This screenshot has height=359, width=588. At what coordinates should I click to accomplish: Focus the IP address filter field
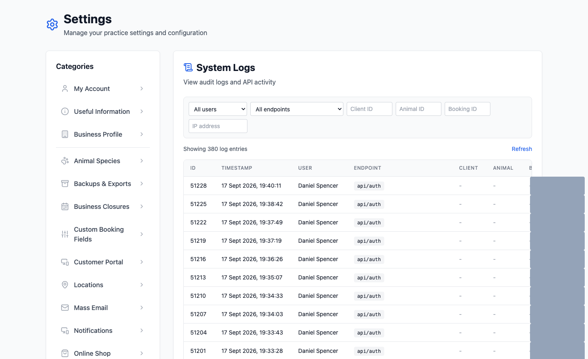click(x=218, y=126)
